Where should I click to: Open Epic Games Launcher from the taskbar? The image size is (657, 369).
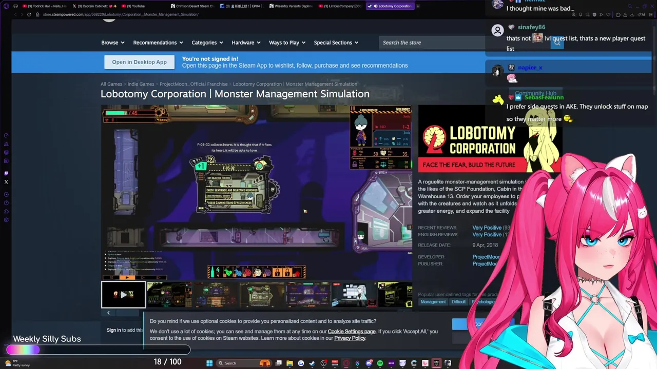[x=436, y=363]
